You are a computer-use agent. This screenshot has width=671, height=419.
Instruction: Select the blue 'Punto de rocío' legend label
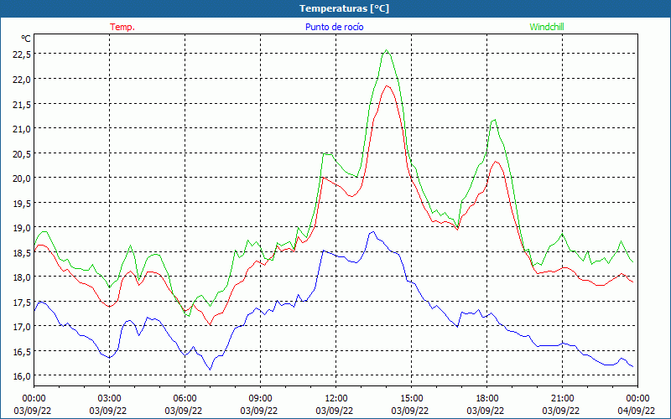pos(334,27)
